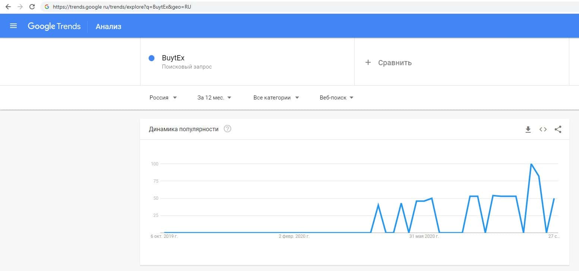Click the plus icon next to Сравнить
The width and height of the screenshot is (579, 271).
pyautogui.click(x=368, y=63)
